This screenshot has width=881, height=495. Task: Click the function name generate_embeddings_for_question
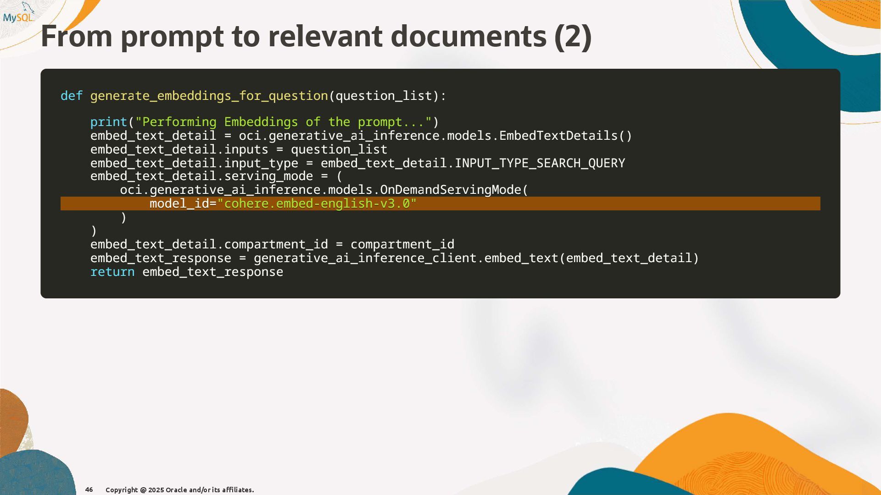click(209, 96)
